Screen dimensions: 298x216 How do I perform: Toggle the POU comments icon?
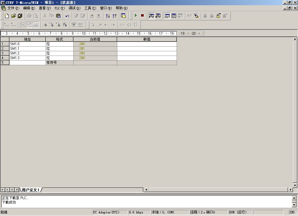pos(22,25)
